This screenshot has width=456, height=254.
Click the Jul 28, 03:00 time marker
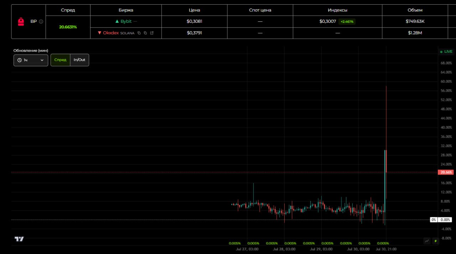pyautogui.click(x=284, y=249)
